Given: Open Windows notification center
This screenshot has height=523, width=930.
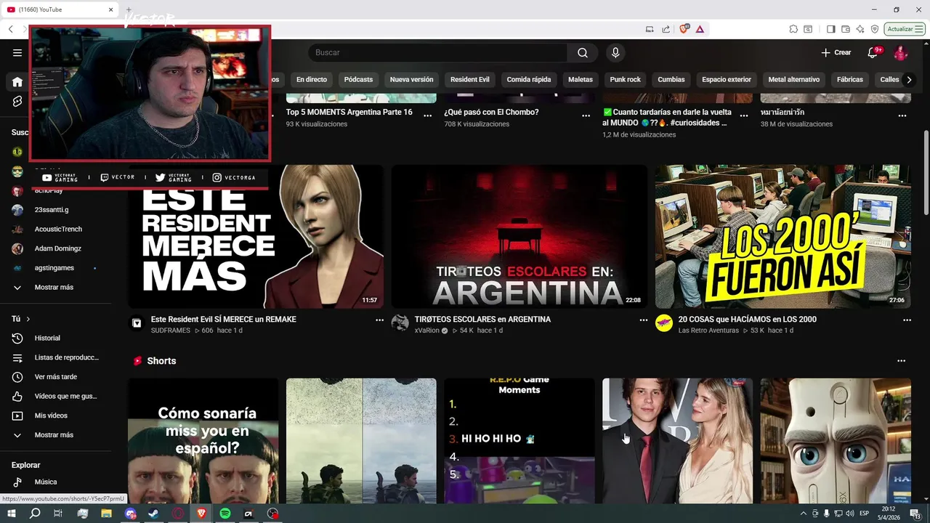Looking at the screenshot, I should point(915,514).
